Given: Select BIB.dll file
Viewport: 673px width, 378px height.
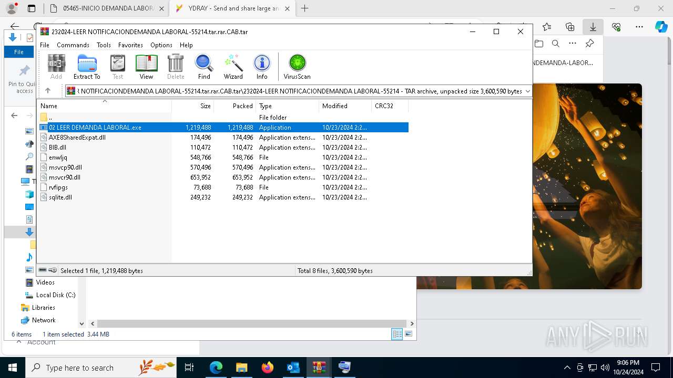Looking at the screenshot, I should (x=223, y=147).
